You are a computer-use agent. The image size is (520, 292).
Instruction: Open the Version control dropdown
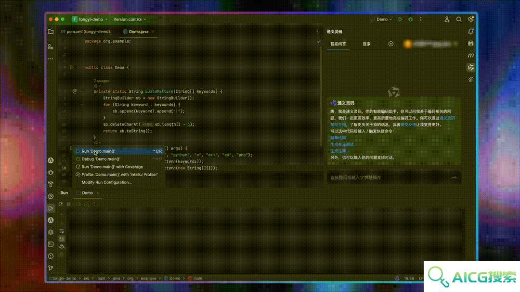point(130,20)
